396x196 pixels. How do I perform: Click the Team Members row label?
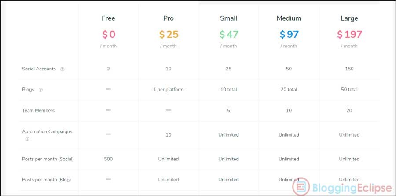coord(38,110)
